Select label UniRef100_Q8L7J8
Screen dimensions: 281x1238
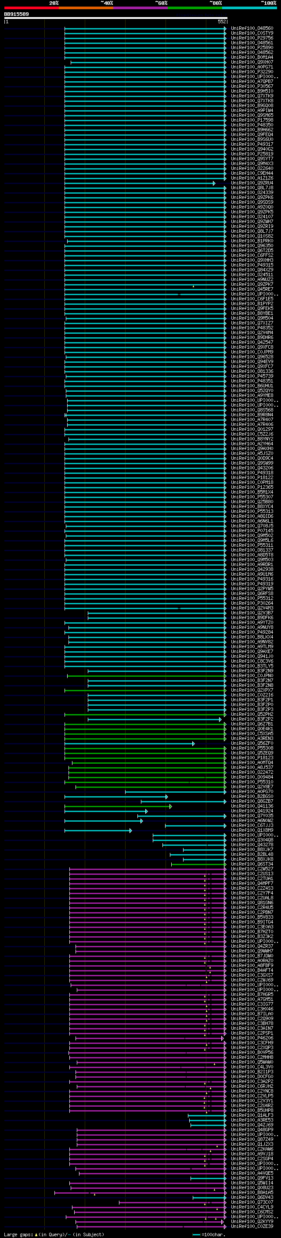pos(252,188)
